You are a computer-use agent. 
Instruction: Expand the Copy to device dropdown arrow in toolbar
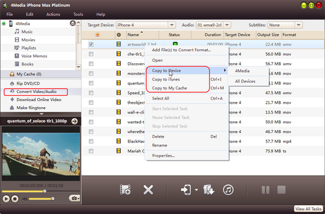196,190
